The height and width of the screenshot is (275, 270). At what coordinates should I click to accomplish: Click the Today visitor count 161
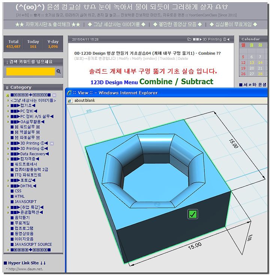click(33, 47)
